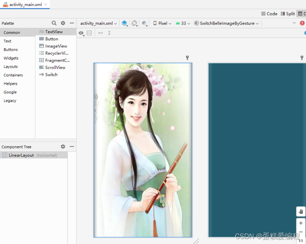This screenshot has width=306, height=244.
Task: Zoom in with plus button
Action: pyautogui.click(x=301, y=223)
